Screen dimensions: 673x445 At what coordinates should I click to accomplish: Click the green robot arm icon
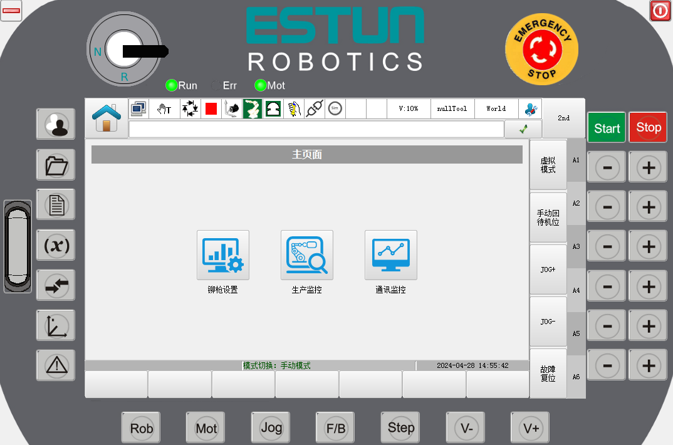click(253, 108)
